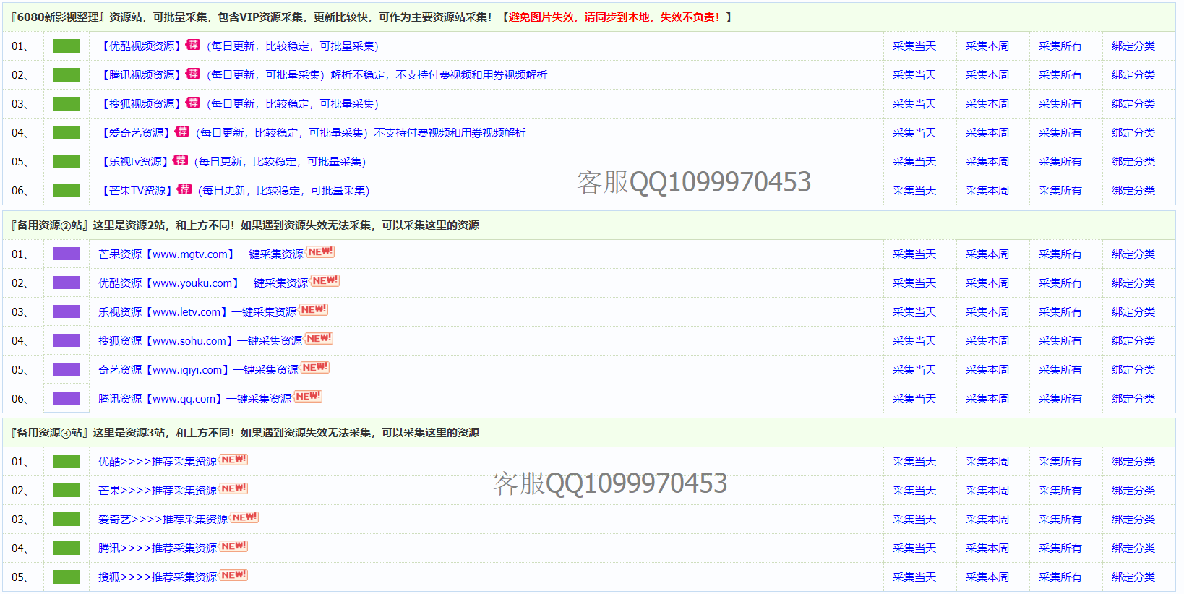Image resolution: width=1184 pixels, height=594 pixels.
Task: Click the NEW badge in www.iqiyi.com row
Action: click(x=315, y=368)
